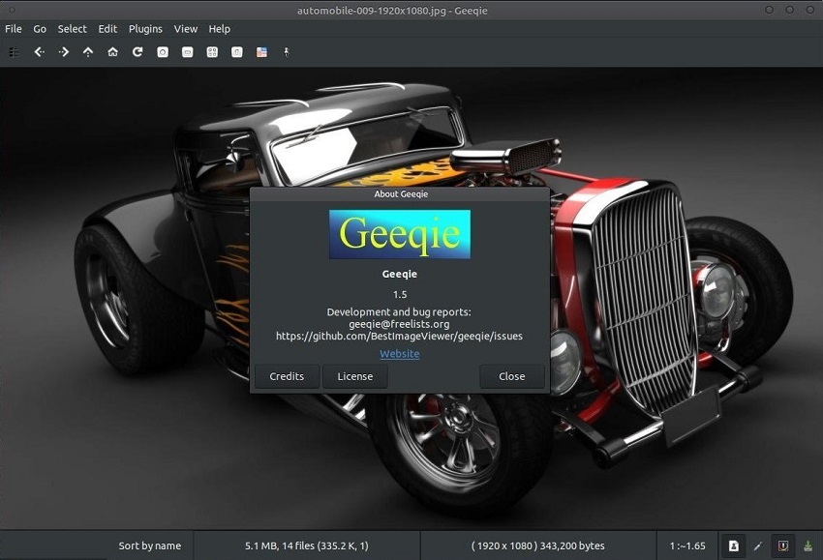Select the eyedropper icon in the status bar
823x560 pixels.
(x=758, y=545)
